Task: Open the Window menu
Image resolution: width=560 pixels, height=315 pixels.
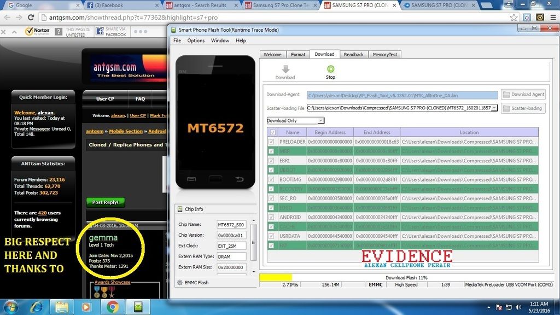Action: [220, 40]
